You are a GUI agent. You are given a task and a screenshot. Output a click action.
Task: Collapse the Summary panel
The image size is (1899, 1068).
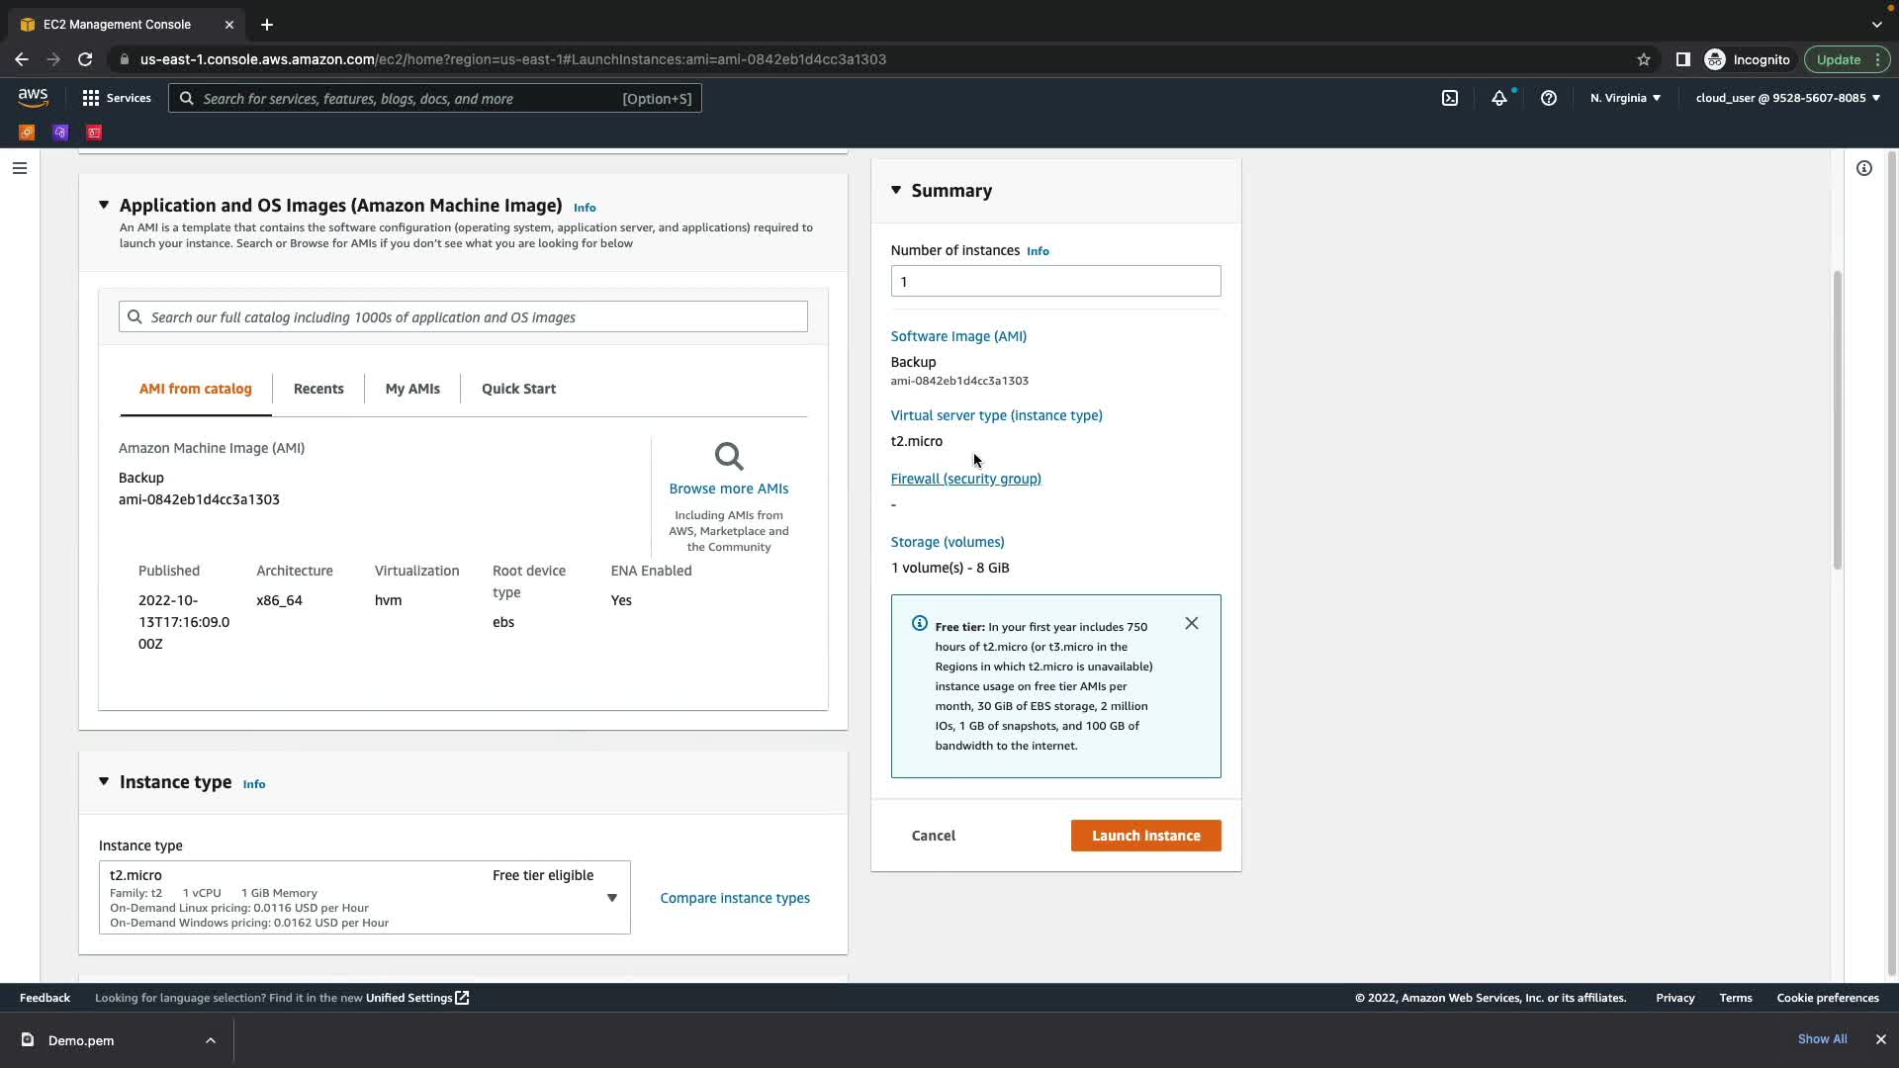click(896, 190)
